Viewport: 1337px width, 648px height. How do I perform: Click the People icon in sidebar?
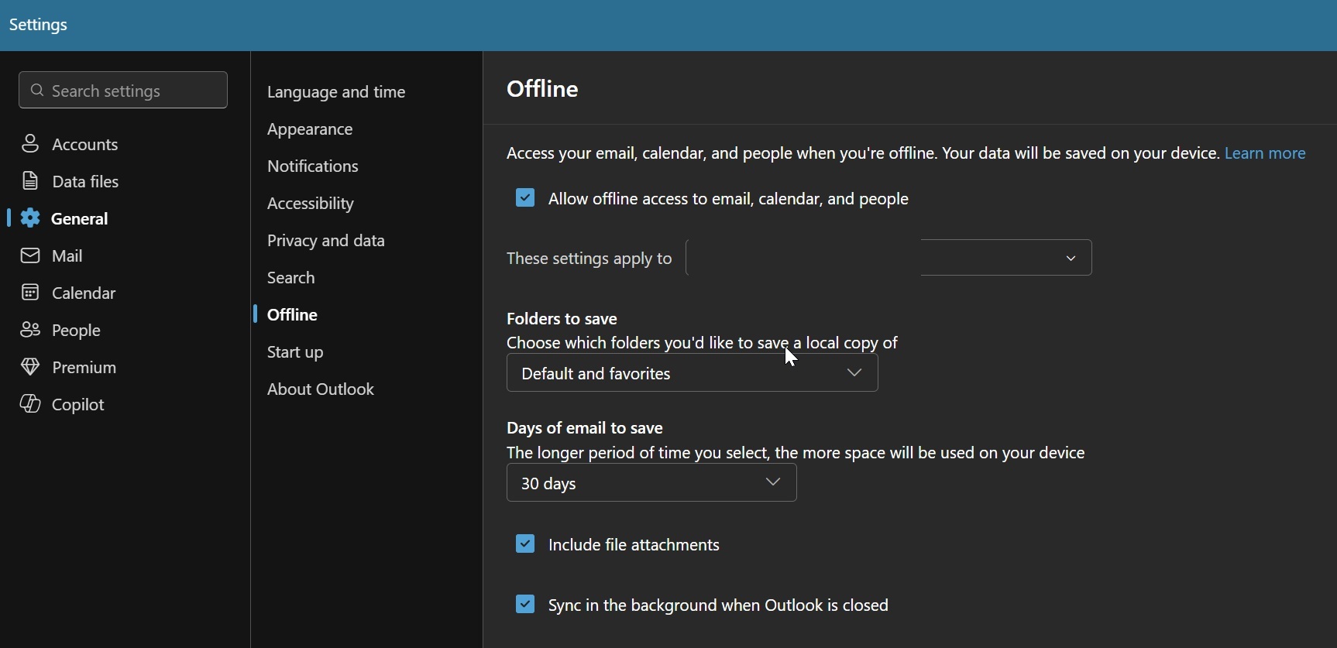(x=30, y=330)
